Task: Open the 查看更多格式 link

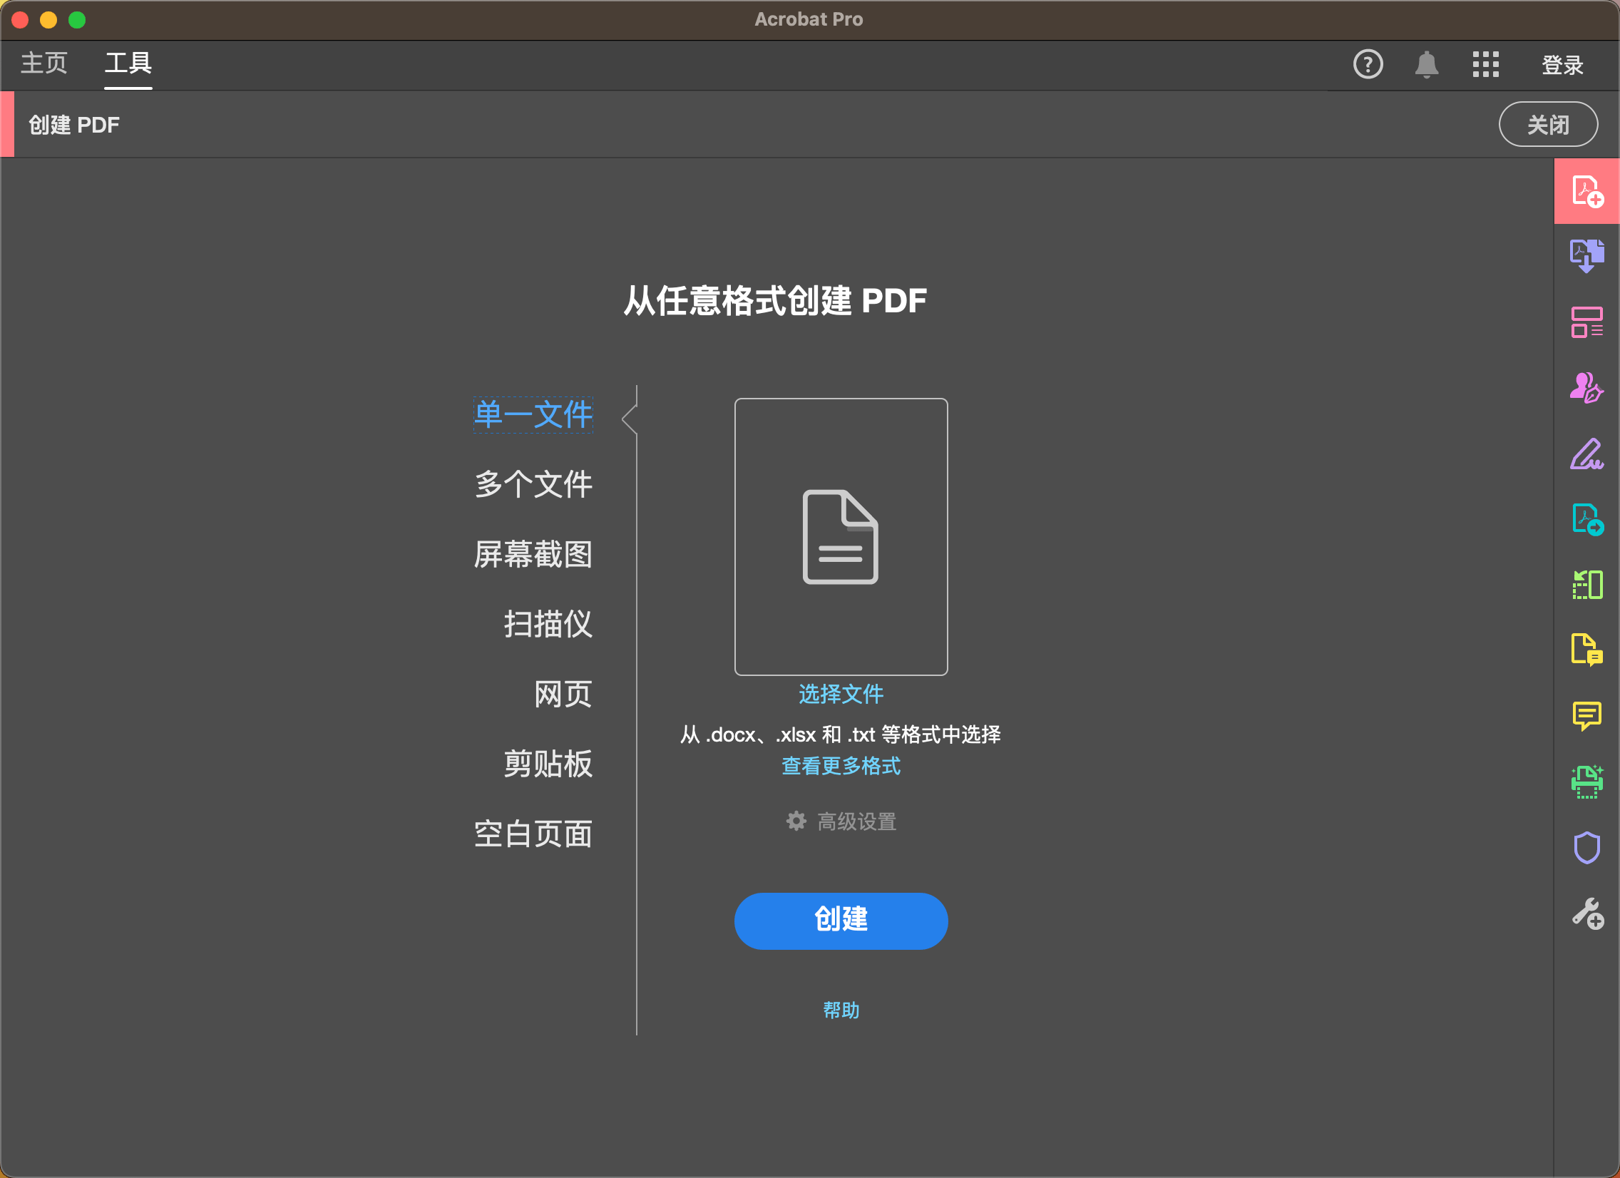Action: 841,766
